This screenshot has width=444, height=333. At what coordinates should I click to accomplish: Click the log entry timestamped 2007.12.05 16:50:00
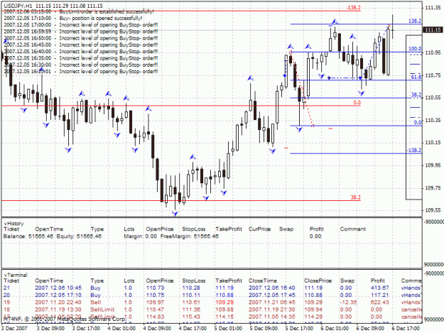[x=81, y=38]
